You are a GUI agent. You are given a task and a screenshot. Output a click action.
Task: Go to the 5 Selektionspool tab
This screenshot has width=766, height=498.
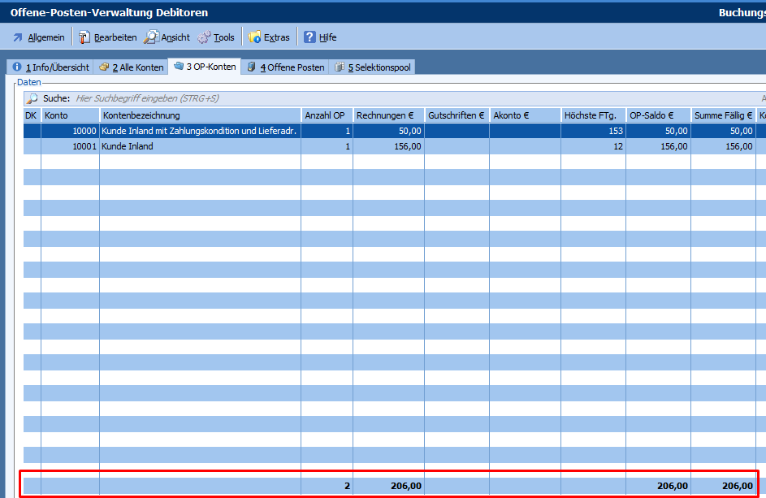[374, 67]
